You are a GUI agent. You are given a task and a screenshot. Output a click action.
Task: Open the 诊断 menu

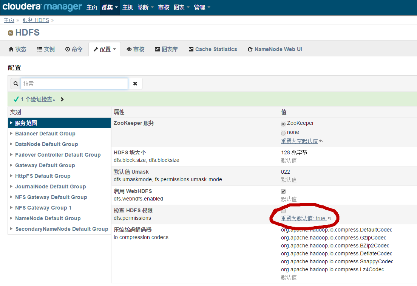(x=144, y=7)
